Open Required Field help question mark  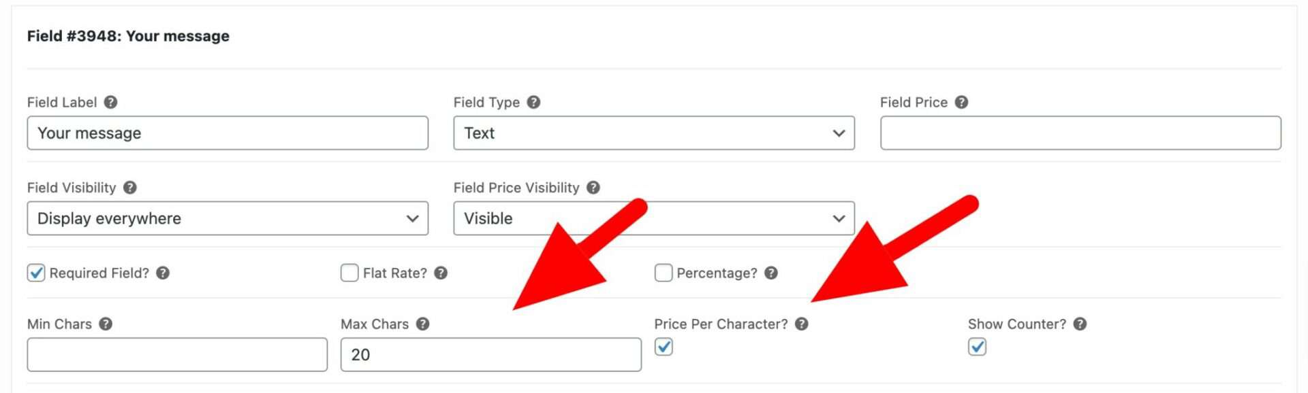click(163, 273)
